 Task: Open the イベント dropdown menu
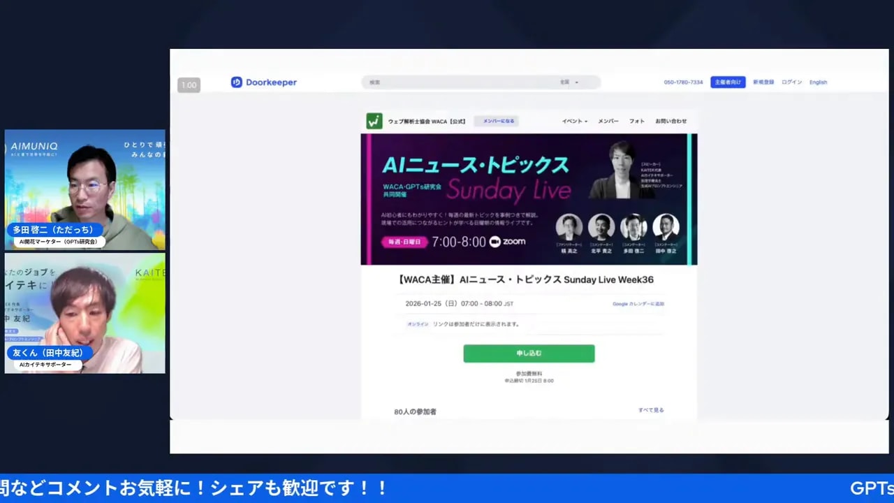573,120
